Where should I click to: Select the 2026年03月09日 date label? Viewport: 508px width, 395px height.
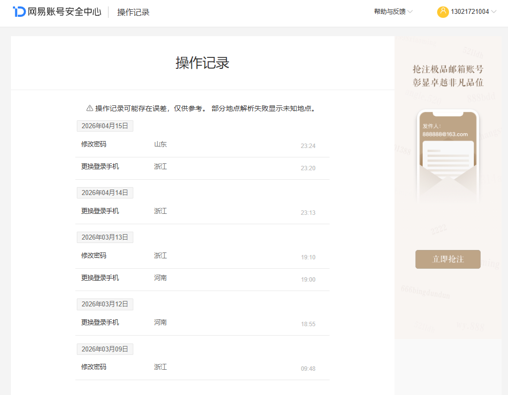pyautogui.click(x=105, y=349)
